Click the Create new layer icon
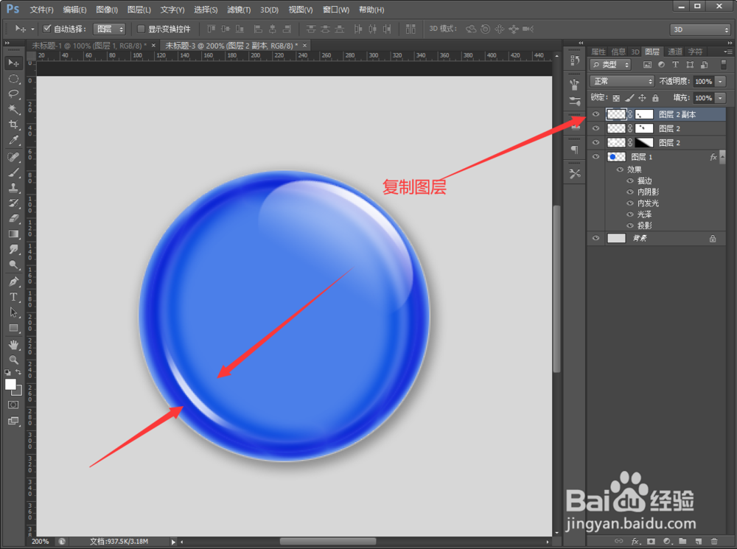 (x=699, y=542)
